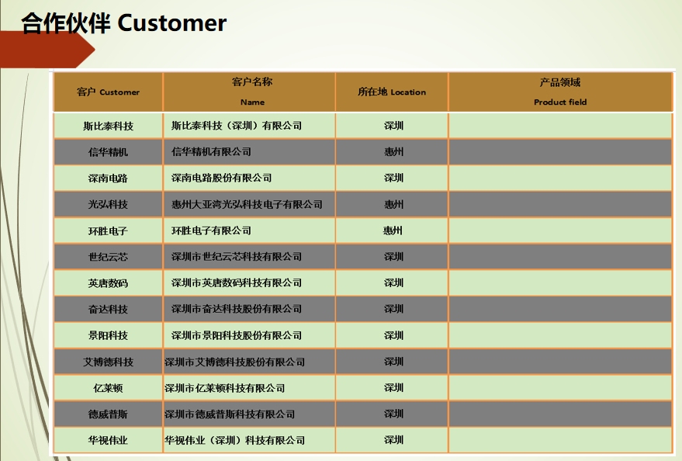Select full name 深圳市世纪云芯科技有限公司
The image size is (682, 461).
237,257
